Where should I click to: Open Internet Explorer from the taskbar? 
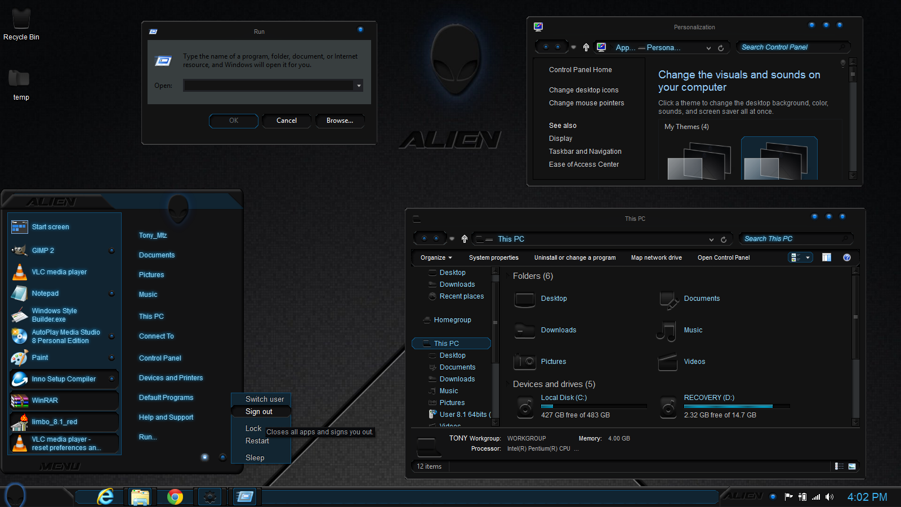tap(105, 496)
